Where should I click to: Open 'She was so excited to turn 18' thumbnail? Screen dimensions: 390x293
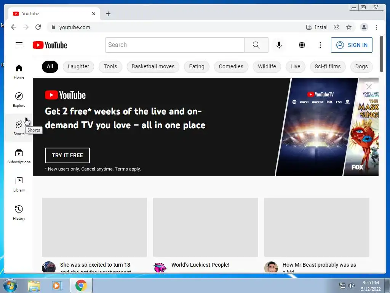(94, 227)
